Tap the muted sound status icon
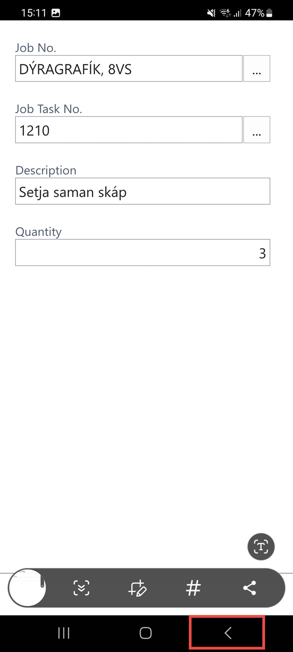 [x=211, y=13]
